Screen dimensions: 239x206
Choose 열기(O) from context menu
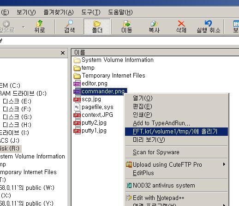click(x=176, y=98)
